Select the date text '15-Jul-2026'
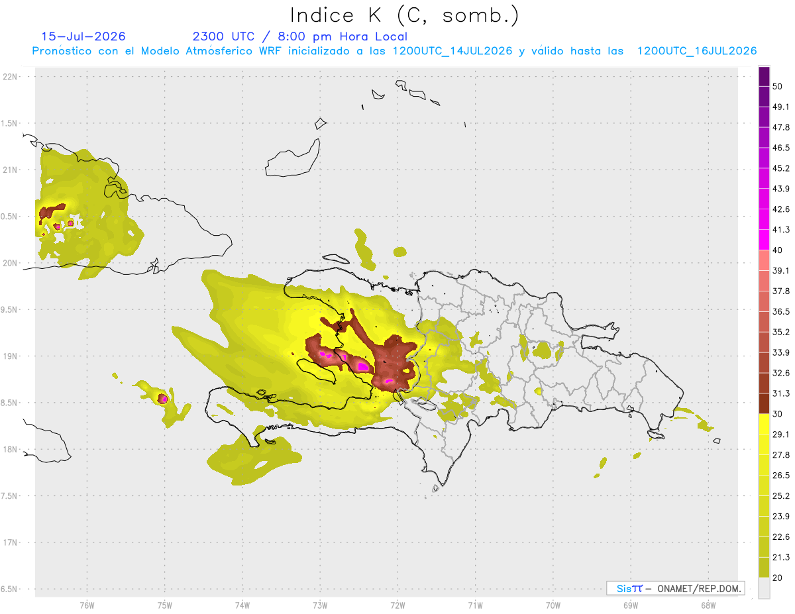The image size is (795, 614). (83, 36)
